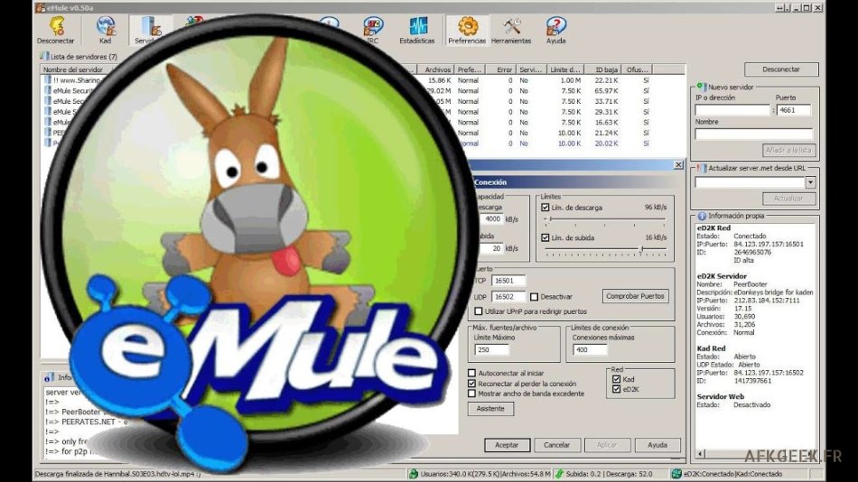The image size is (858, 482).
Task: Open the server.met URL dropdown
Action: [x=810, y=182]
